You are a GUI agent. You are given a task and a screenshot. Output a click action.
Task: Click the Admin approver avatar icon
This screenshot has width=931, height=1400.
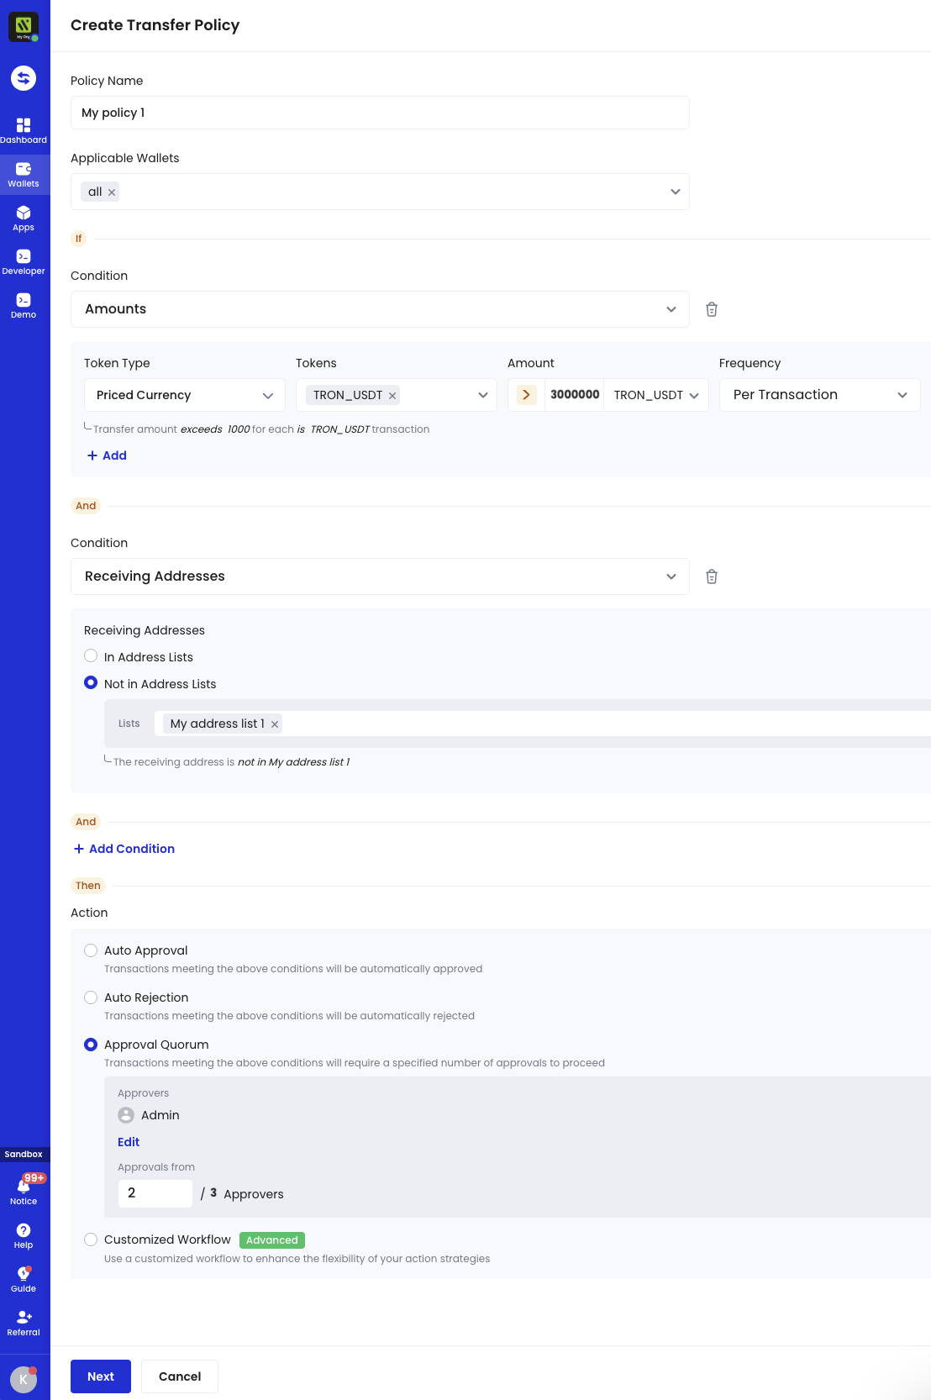[126, 1115]
